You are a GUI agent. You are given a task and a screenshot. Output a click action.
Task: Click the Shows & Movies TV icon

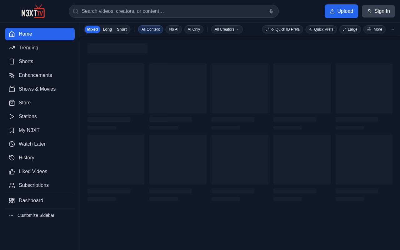point(12,89)
